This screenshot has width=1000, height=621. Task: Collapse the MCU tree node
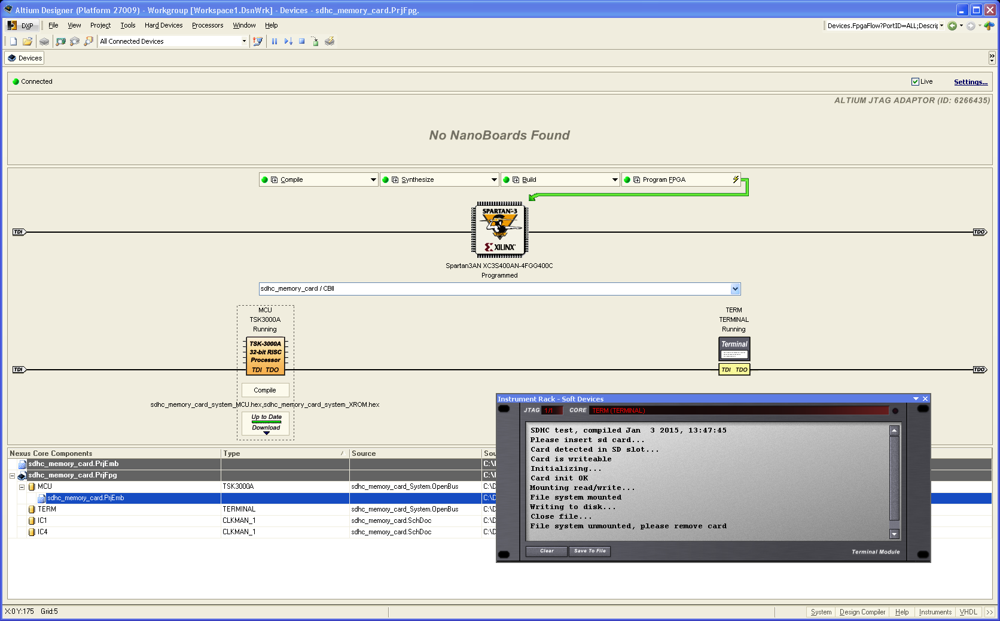[x=22, y=487]
